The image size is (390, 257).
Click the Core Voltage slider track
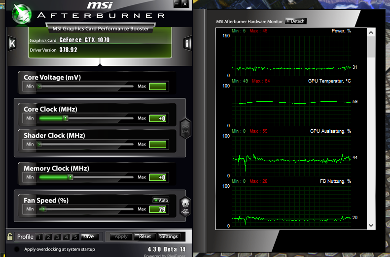[x=86, y=86]
